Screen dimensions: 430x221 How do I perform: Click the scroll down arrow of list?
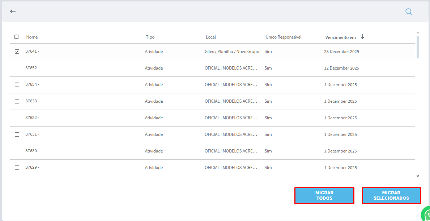418,176
